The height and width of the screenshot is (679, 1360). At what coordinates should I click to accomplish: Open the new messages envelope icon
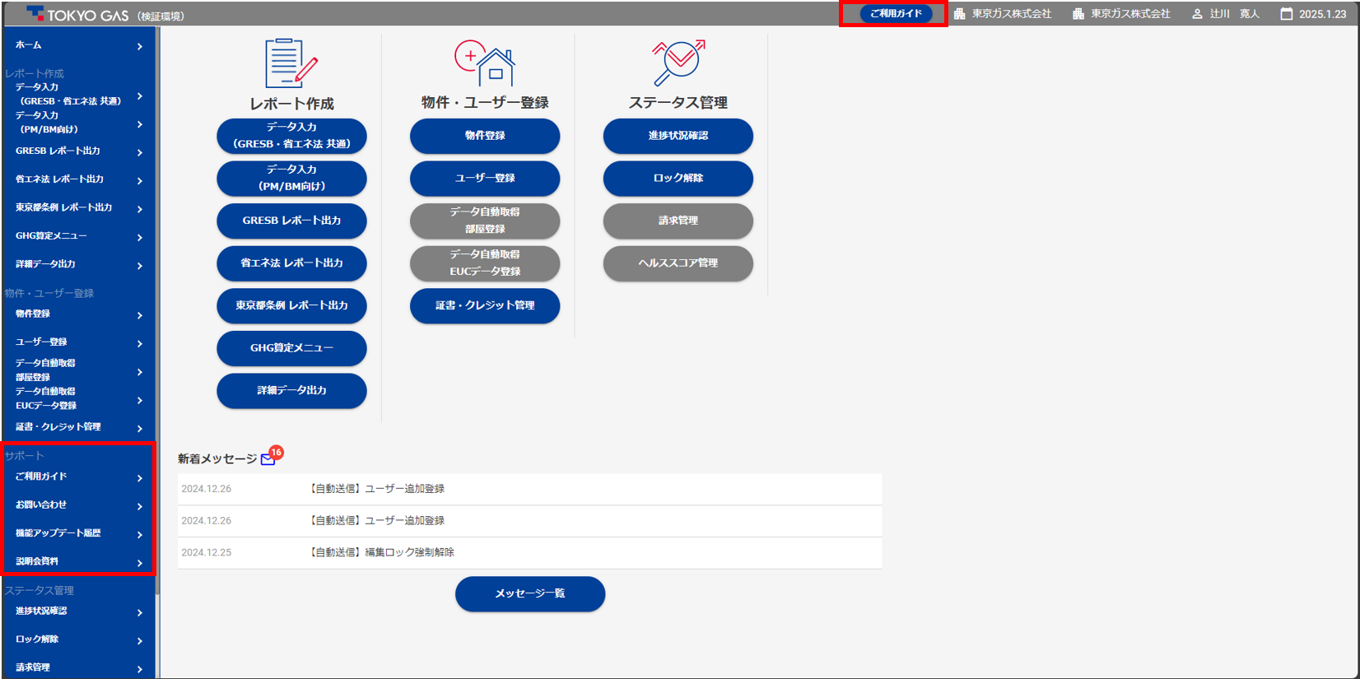click(x=268, y=459)
